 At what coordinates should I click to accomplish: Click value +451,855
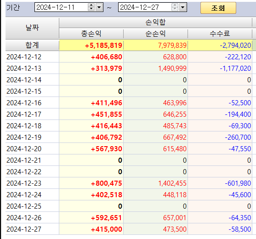pos(107,114)
